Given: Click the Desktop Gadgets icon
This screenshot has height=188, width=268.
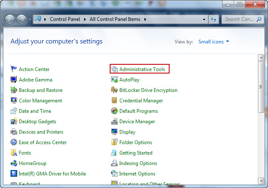Looking at the screenshot, I should (x=14, y=121).
